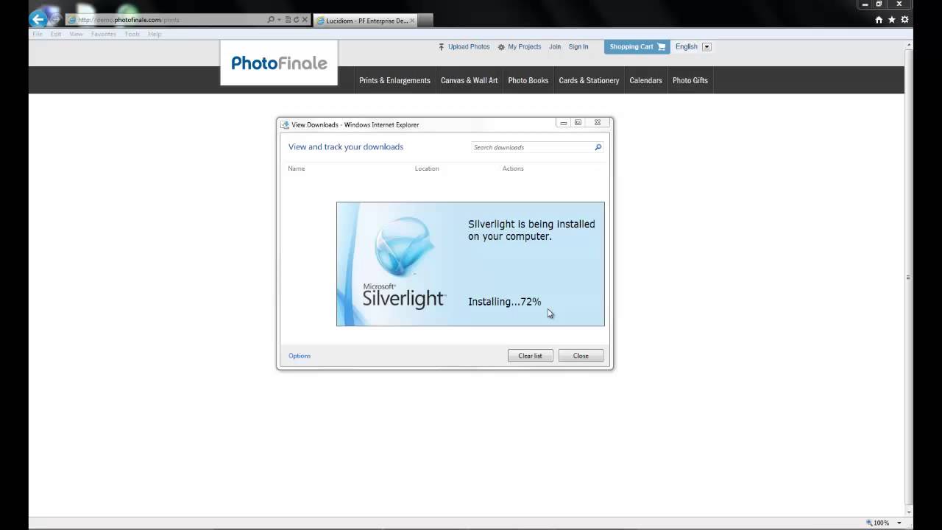Go to Calendars section
Screen dimensions: 942x530
645,80
